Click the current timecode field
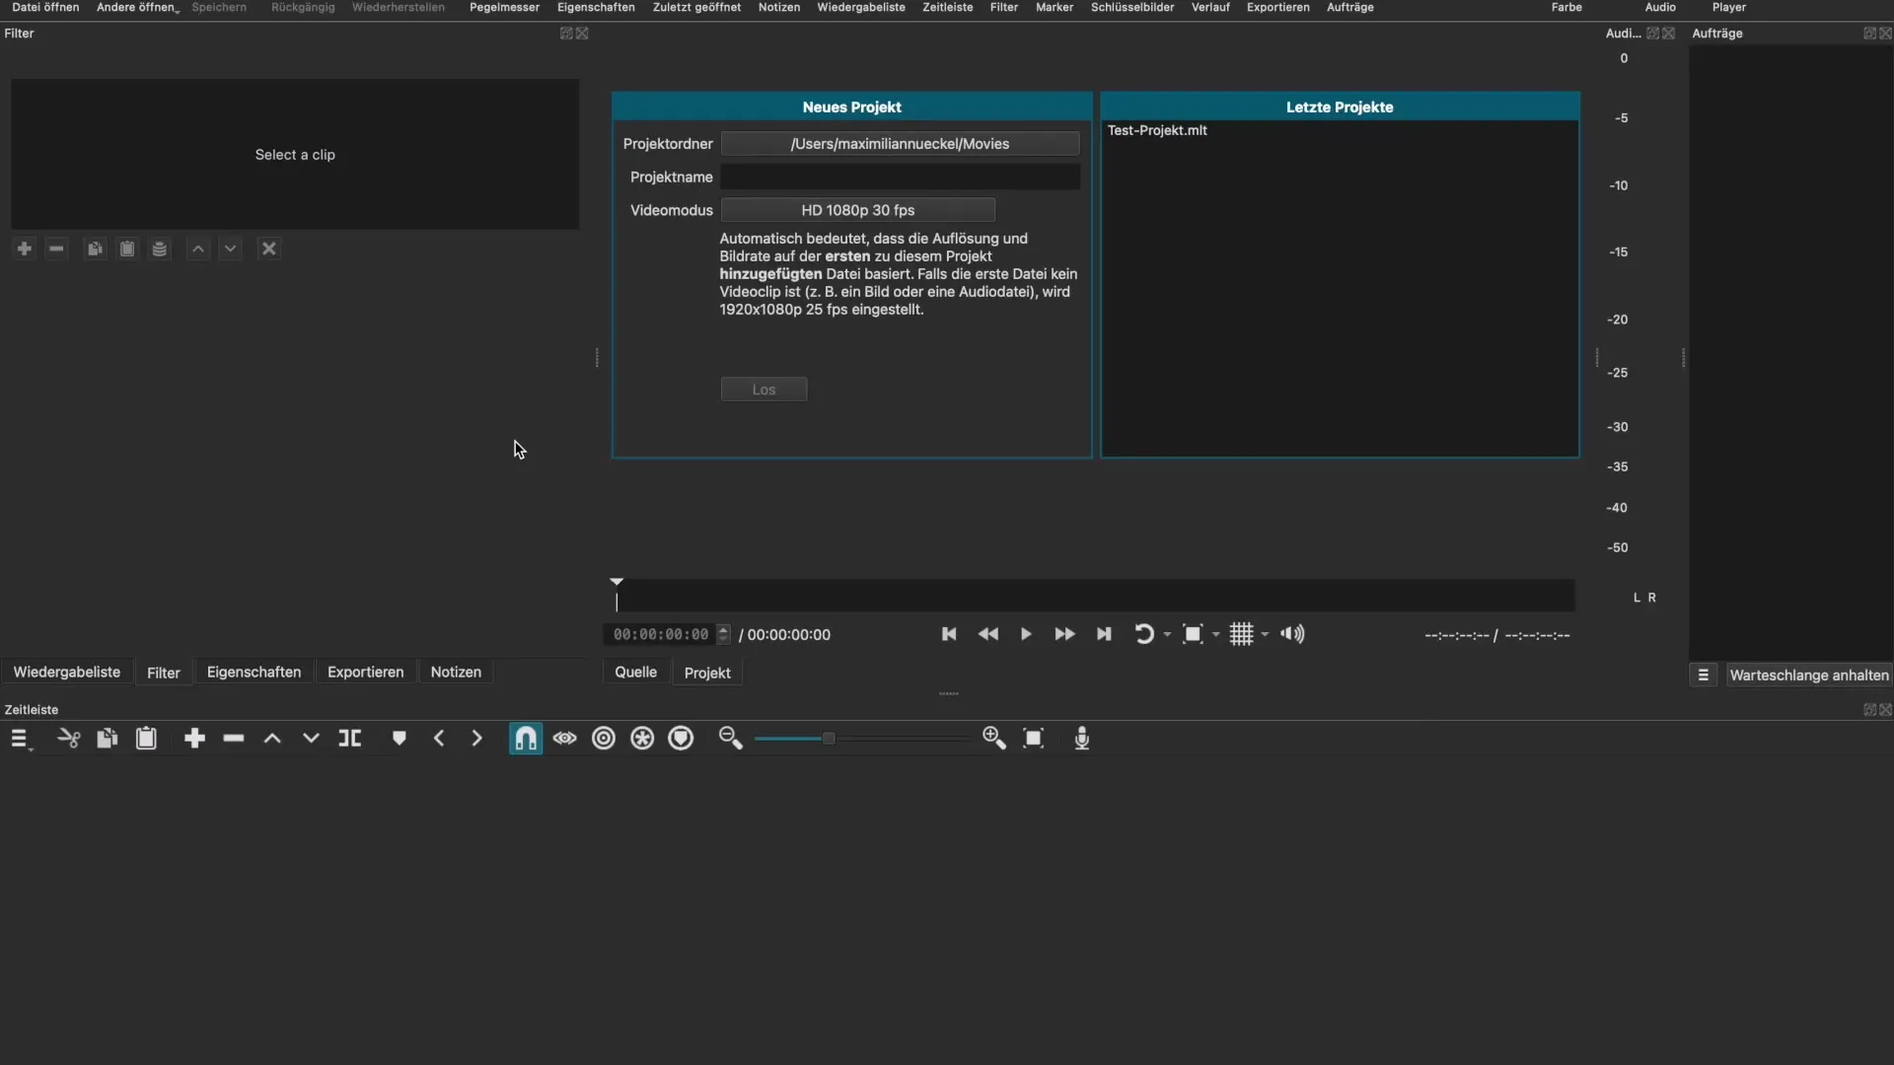The height and width of the screenshot is (1065, 1894). [661, 635]
